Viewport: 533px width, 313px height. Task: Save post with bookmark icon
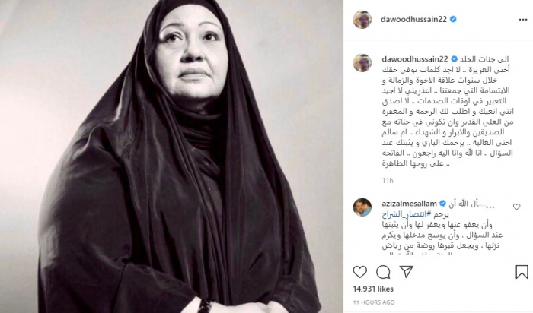pos(522,272)
